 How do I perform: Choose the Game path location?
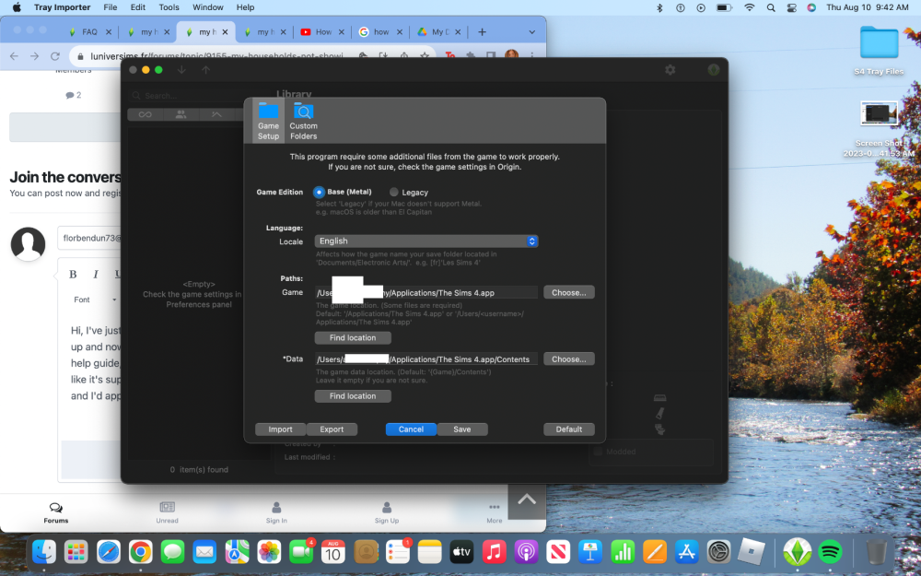(x=568, y=292)
